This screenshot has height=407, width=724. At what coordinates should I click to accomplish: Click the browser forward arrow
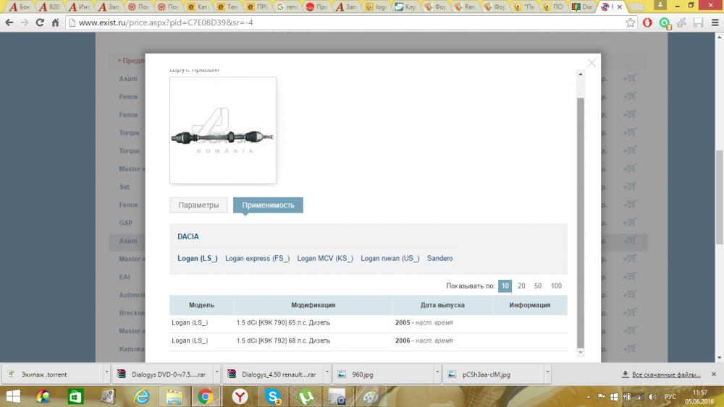(25, 22)
